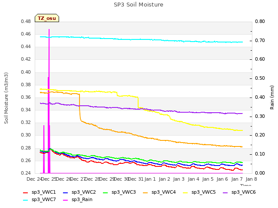Click the magenta sp3_Rain legend swatch

click(66, 200)
